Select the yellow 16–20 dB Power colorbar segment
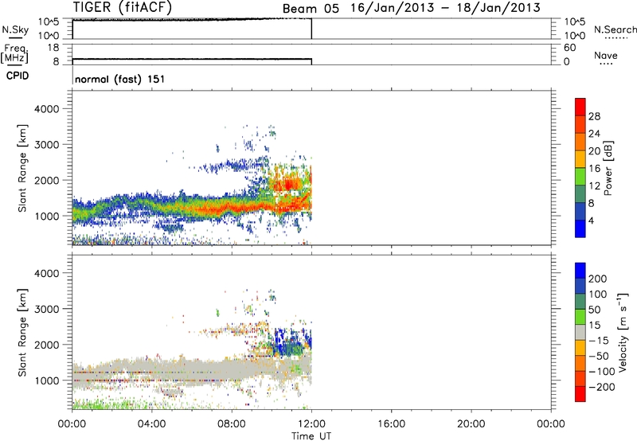The image size is (637, 441). (x=580, y=159)
